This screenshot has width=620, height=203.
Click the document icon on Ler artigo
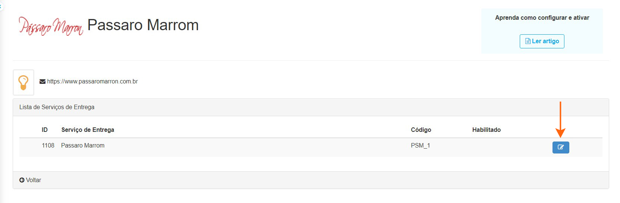tap(528, 41)
